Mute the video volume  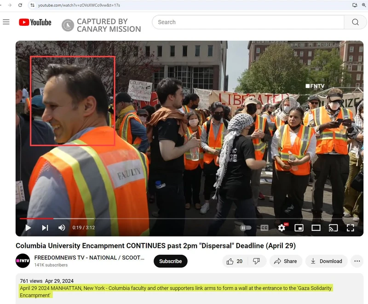pos(62,228)
